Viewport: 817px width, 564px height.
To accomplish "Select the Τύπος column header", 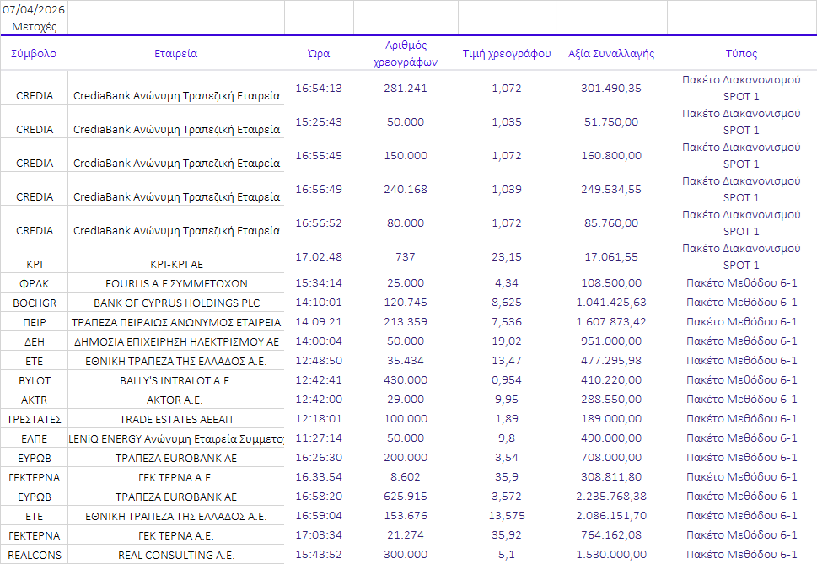I will (741, 54).
